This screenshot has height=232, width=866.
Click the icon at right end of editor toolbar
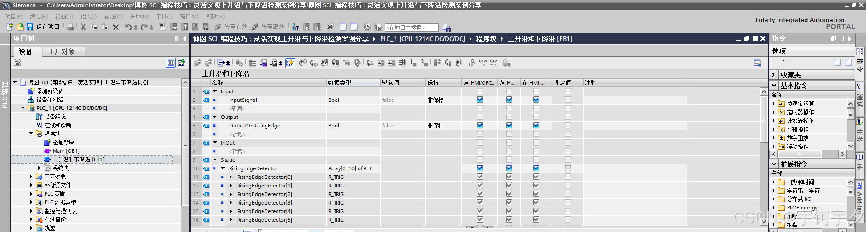click(758, 63)
